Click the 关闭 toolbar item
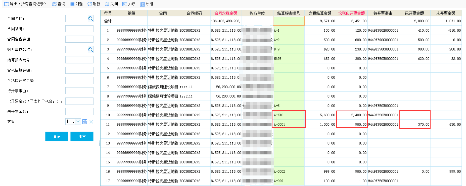This screenshot has width=466, height=186. pos(111,4)
